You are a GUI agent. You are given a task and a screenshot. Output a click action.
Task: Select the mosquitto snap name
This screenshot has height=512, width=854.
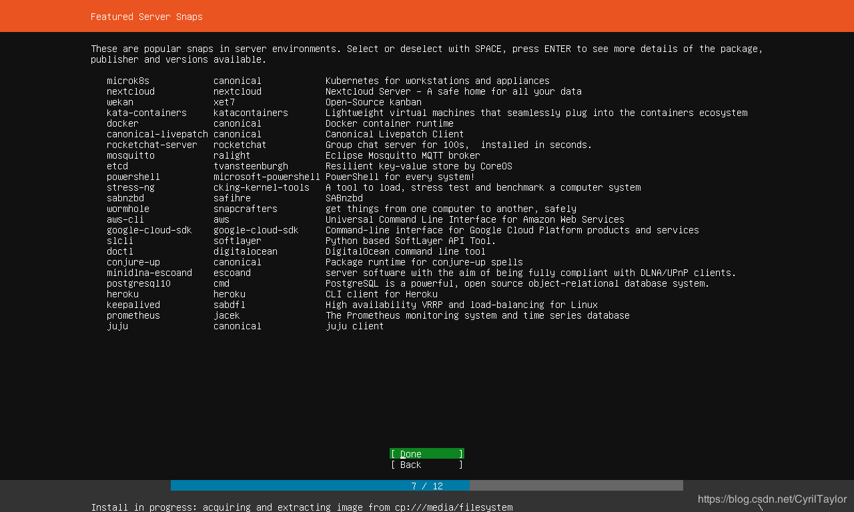(131, 155)
